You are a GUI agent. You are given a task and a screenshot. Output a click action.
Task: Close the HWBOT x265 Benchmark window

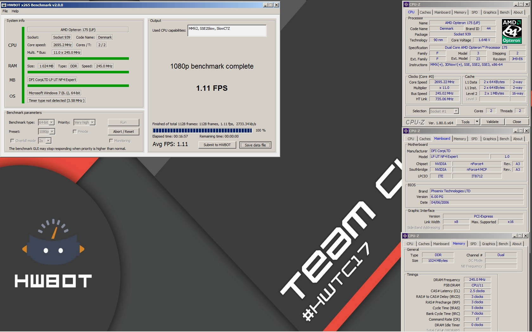276,5
